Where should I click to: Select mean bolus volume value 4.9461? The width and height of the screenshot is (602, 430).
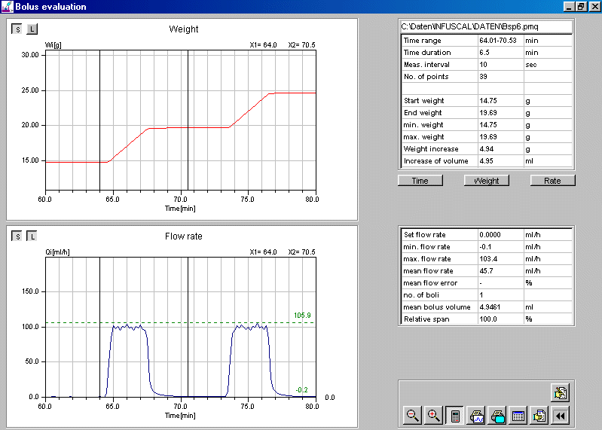490,307
